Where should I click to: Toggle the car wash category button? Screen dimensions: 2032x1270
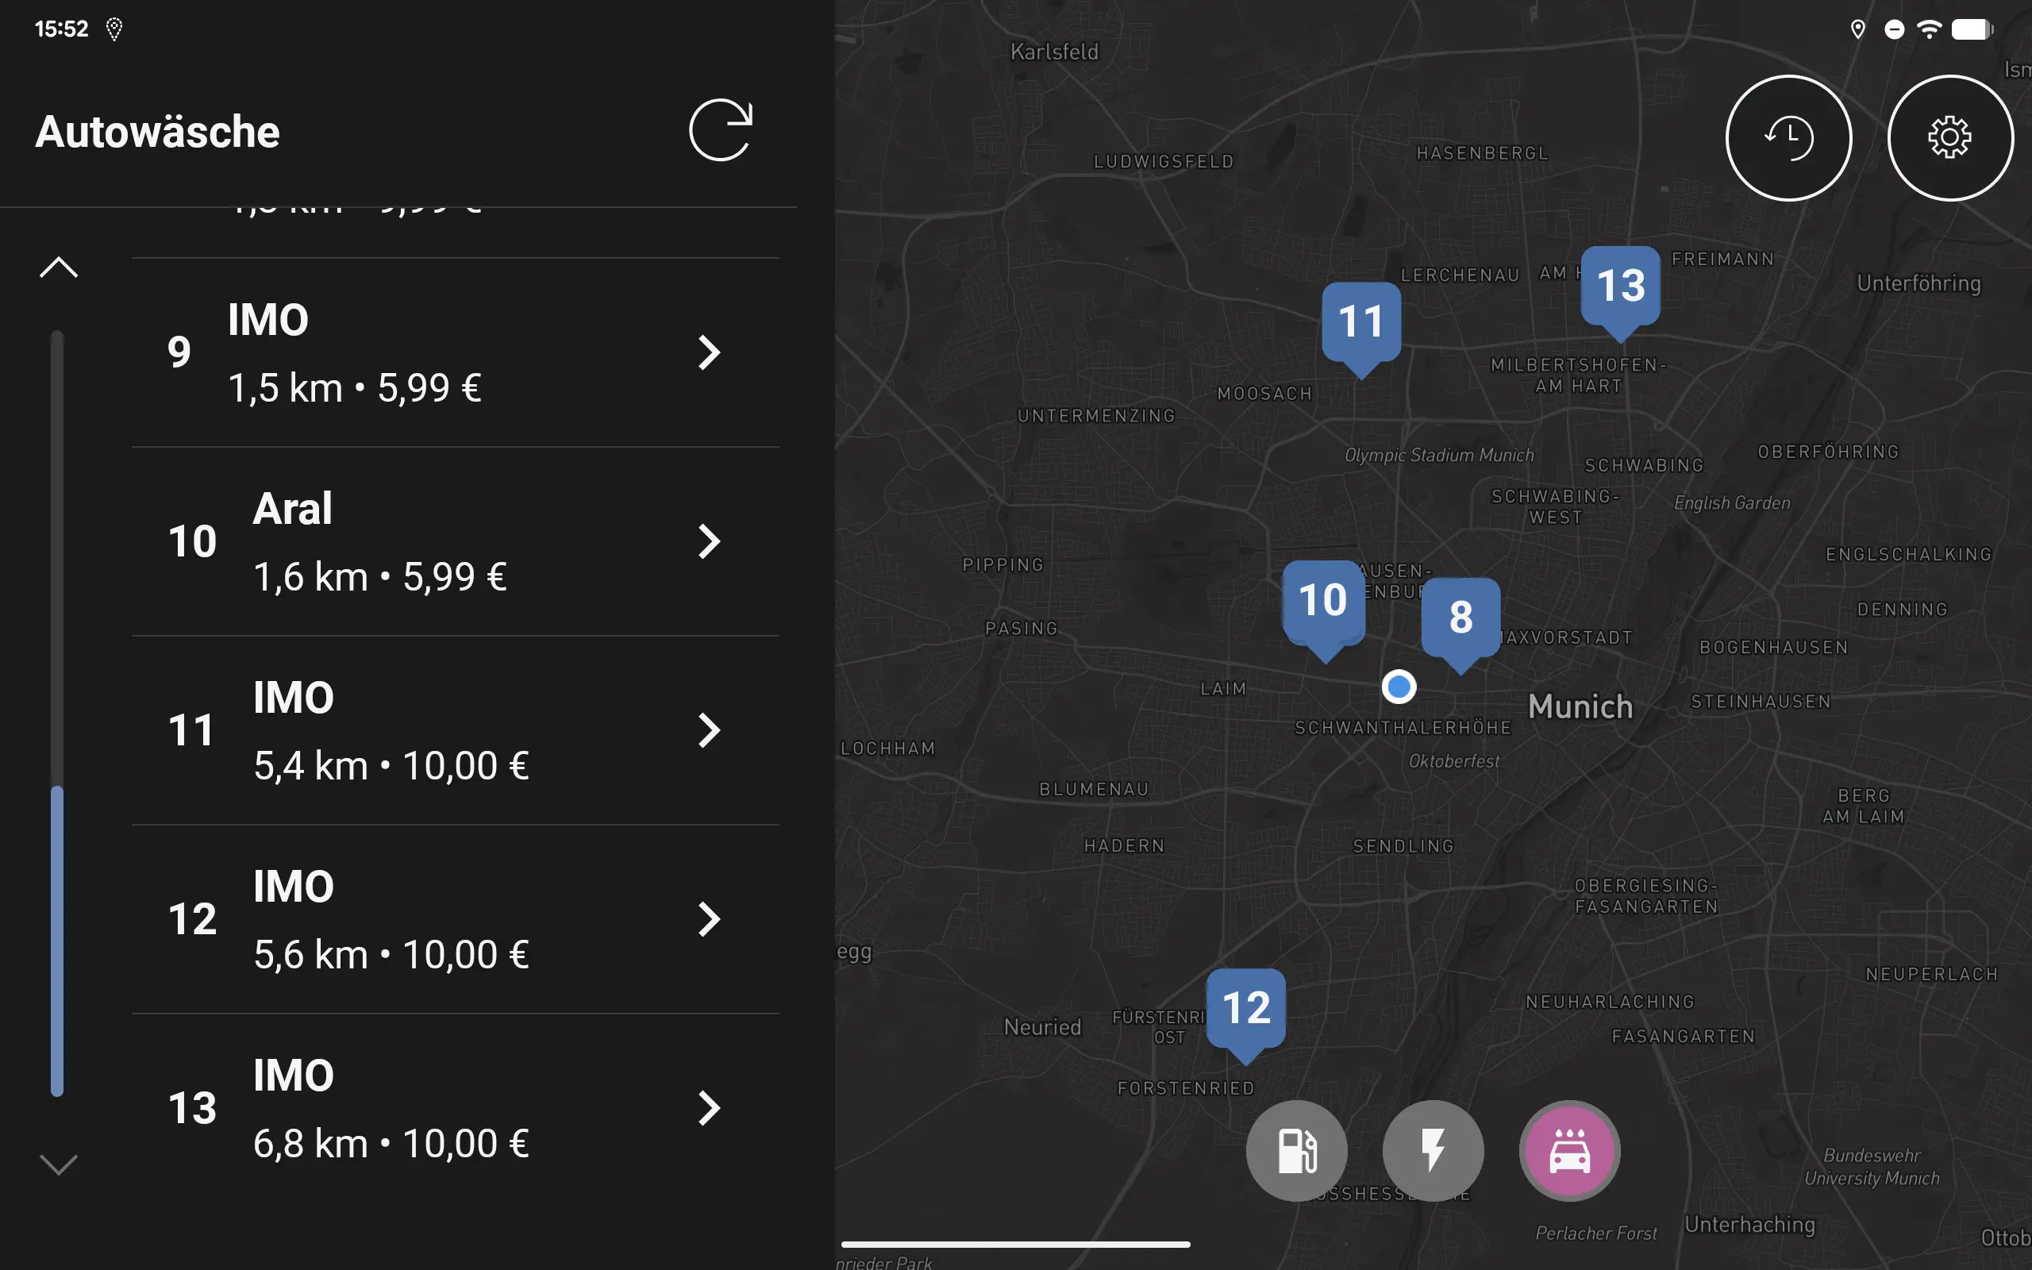coord(1569,1150)
